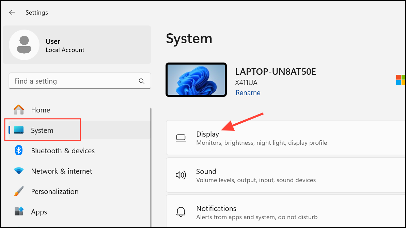Click the Wi-Fi Network icon in sidebar

coord(19,171)
